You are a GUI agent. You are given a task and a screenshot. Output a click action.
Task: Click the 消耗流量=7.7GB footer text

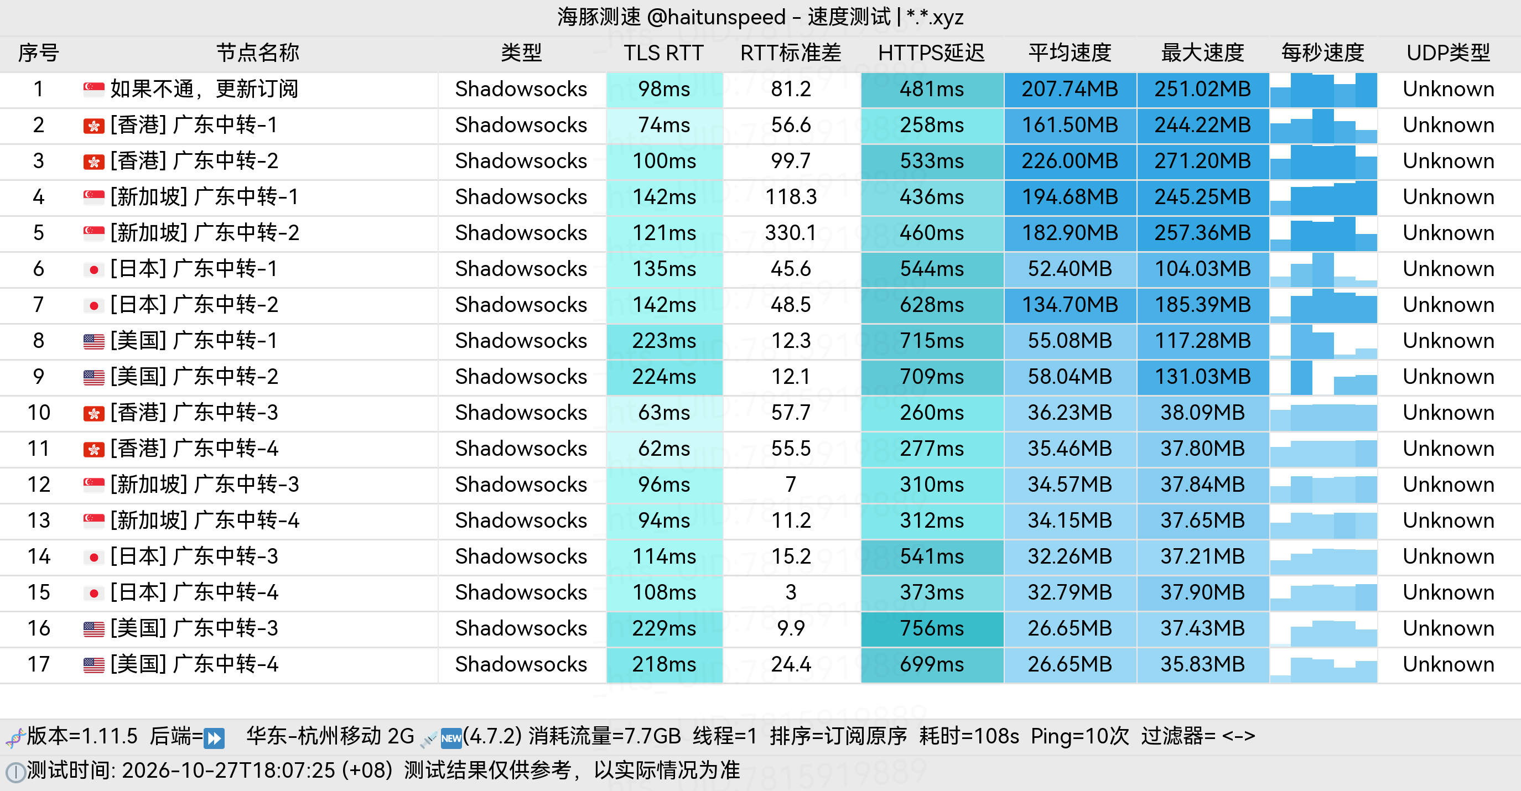click(605, 737)
